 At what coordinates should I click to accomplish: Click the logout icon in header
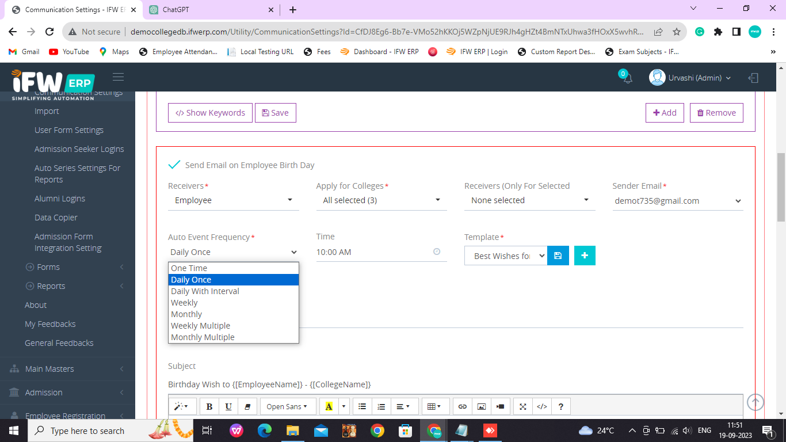(753, 78)
